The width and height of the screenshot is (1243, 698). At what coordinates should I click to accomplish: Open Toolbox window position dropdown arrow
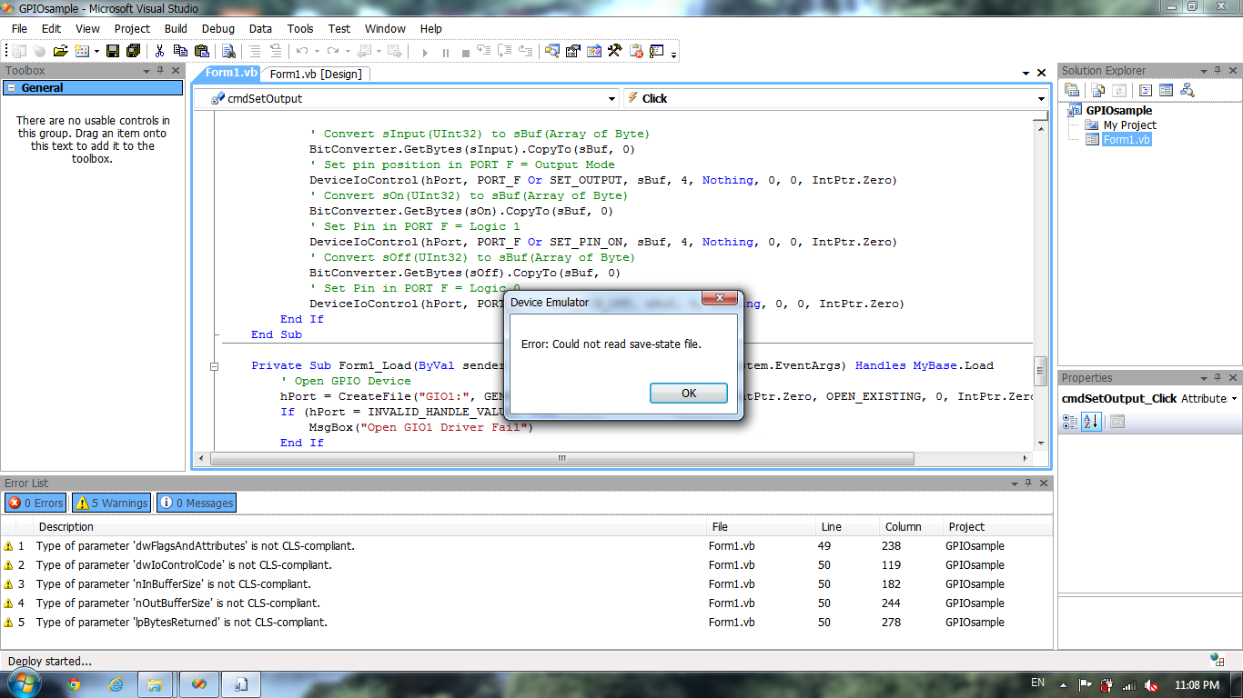[x=147, y=71]
